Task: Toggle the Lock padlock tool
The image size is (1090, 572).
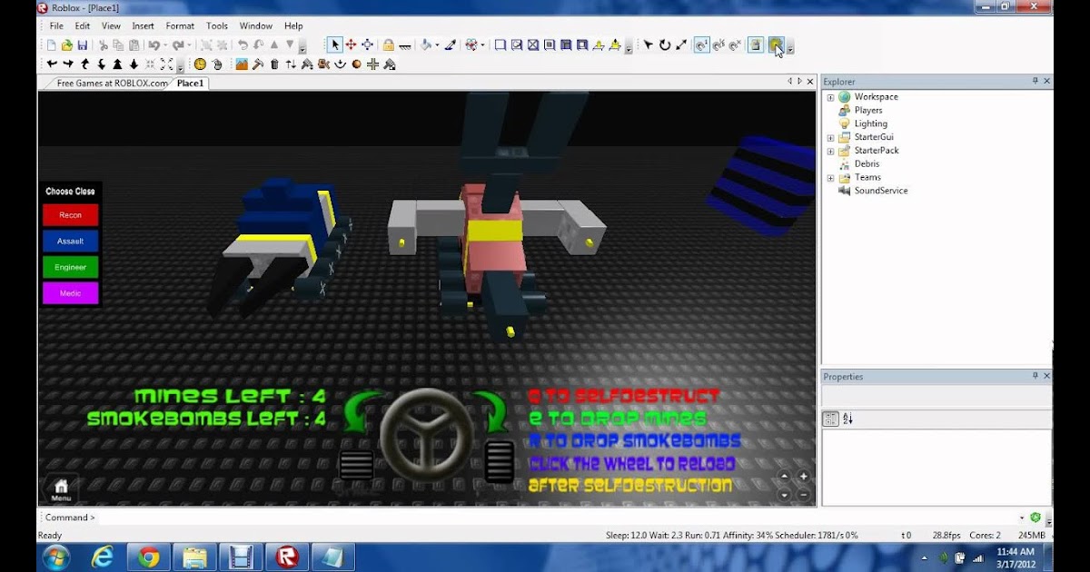Action: 389,45
